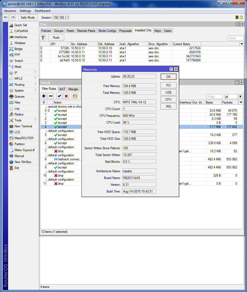
Task: Click OK in the Resources dialog
Action: 168,77
